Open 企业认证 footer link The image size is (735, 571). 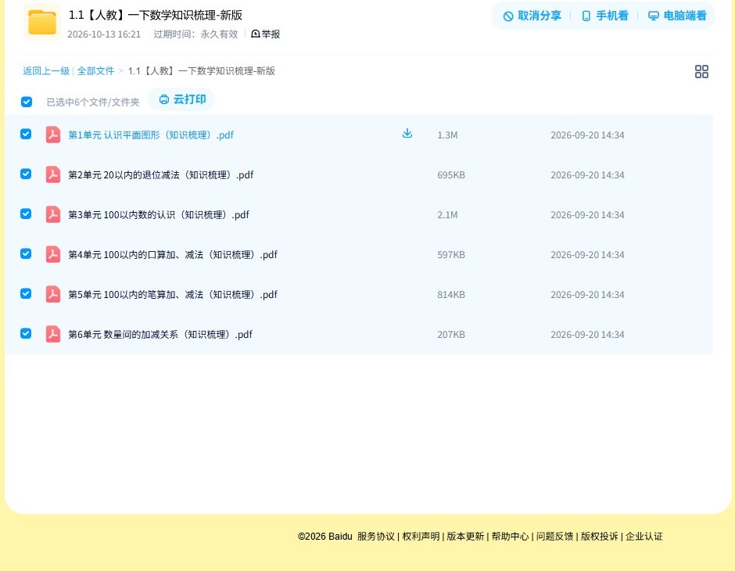click(x=644, y=537)
